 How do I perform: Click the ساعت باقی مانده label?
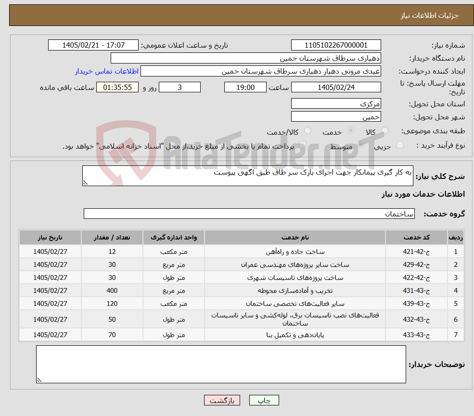[x=67, y=88]
